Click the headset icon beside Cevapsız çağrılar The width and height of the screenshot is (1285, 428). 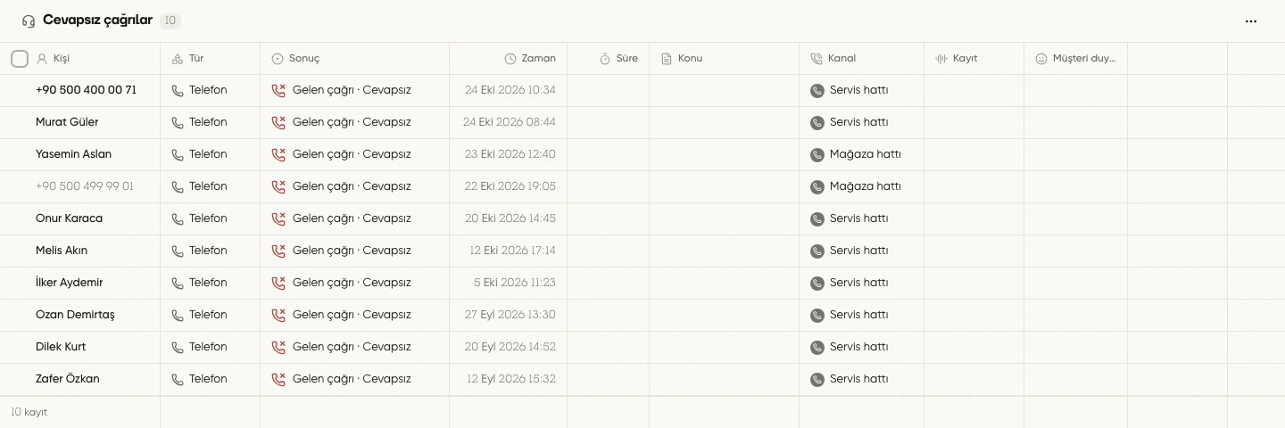[x=29, y=21]
